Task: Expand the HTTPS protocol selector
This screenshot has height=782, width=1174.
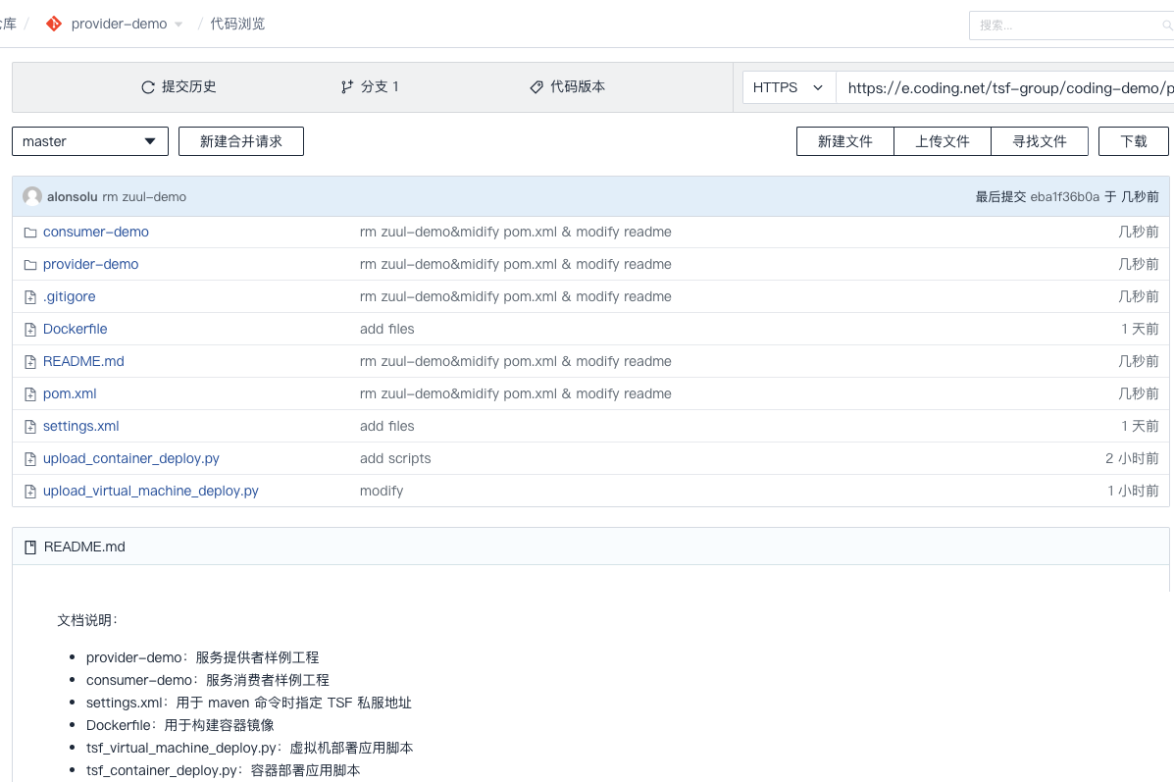Action: [x=789, y=87]
